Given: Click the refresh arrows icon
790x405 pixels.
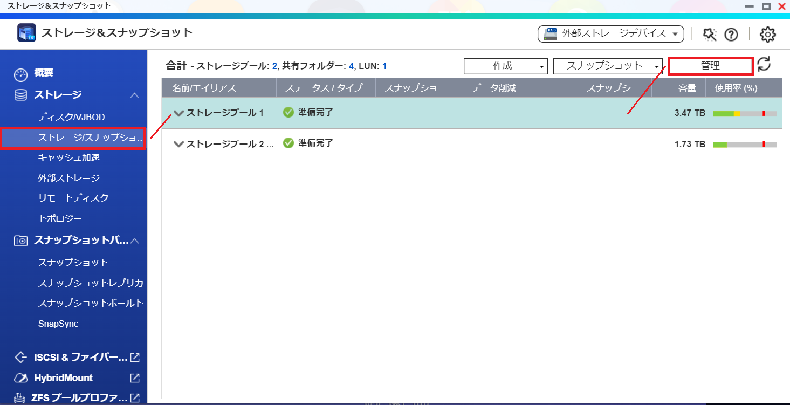Looking at the screenshot, I should (764, 65).
